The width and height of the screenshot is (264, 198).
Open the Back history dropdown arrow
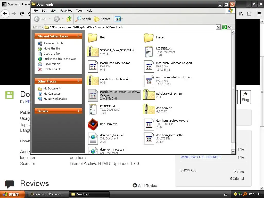[x=50, y=19]
